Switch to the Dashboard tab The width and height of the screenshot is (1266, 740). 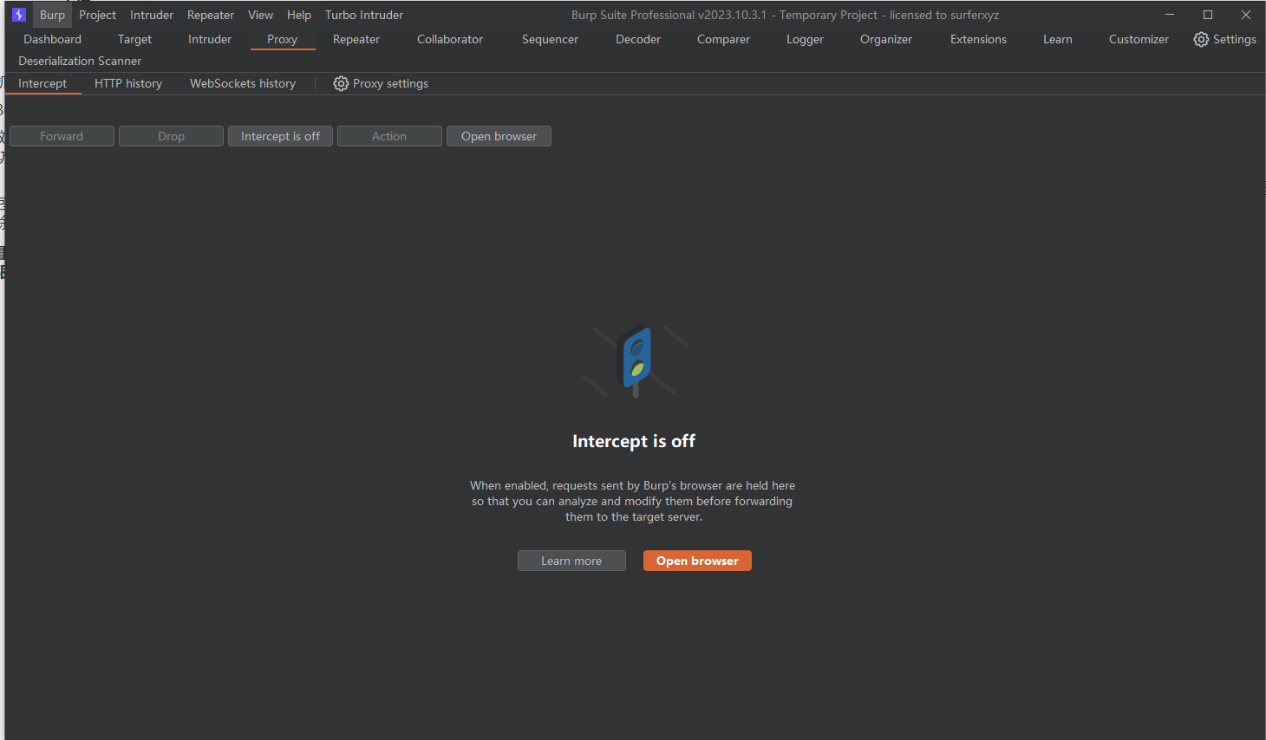point(53,39)
